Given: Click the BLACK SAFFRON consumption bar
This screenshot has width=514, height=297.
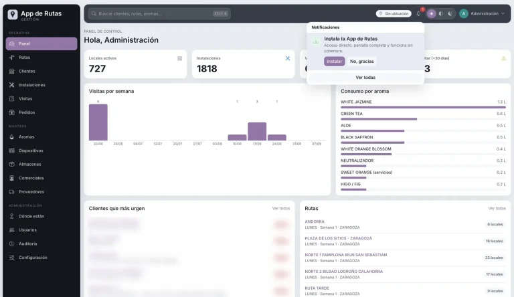Looking at the screenshot, I should click(372, 142).
